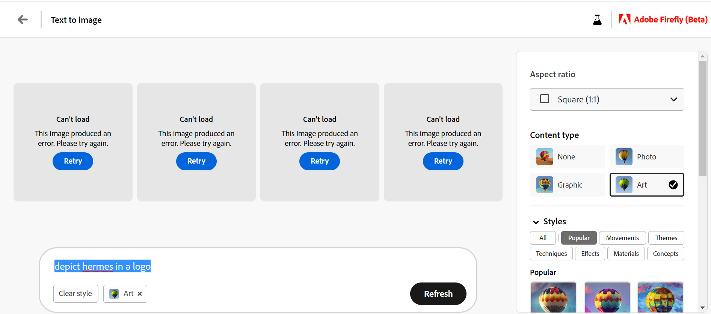Enable the Photo content type
Viewport: 711px width, 314px height.
tap(646, 156)
